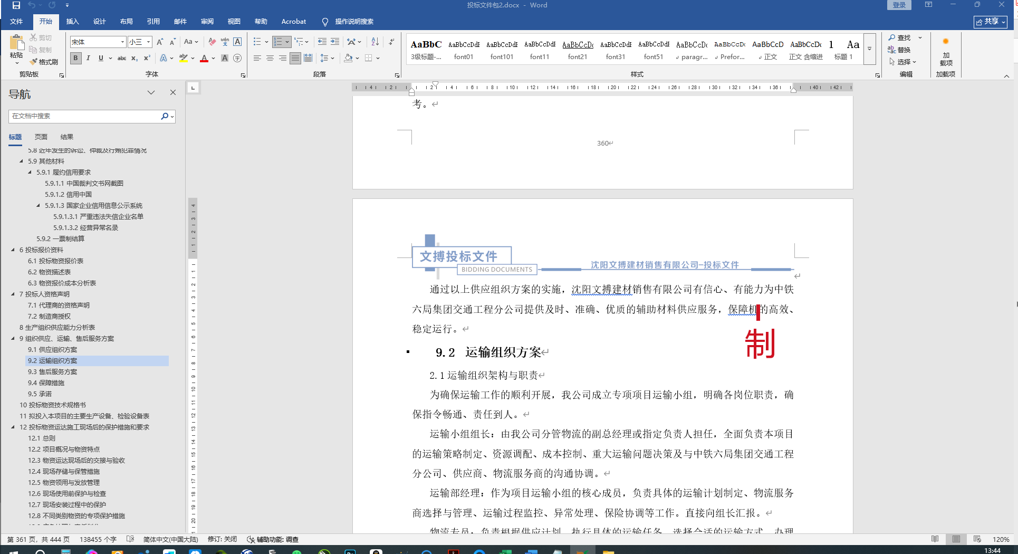1018x554 pixels.
Task: Apply the red font color swatch
Action: click(204, 58)
